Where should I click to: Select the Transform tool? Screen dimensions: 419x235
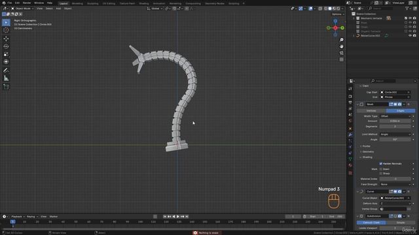pyautogui.click(x=6, y=62)
